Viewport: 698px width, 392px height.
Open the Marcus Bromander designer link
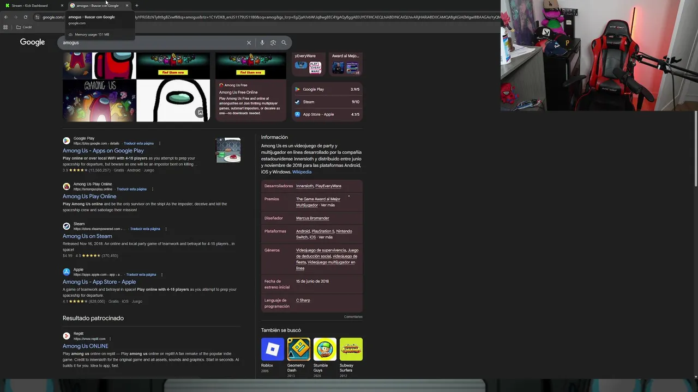(x=312, y=218)
